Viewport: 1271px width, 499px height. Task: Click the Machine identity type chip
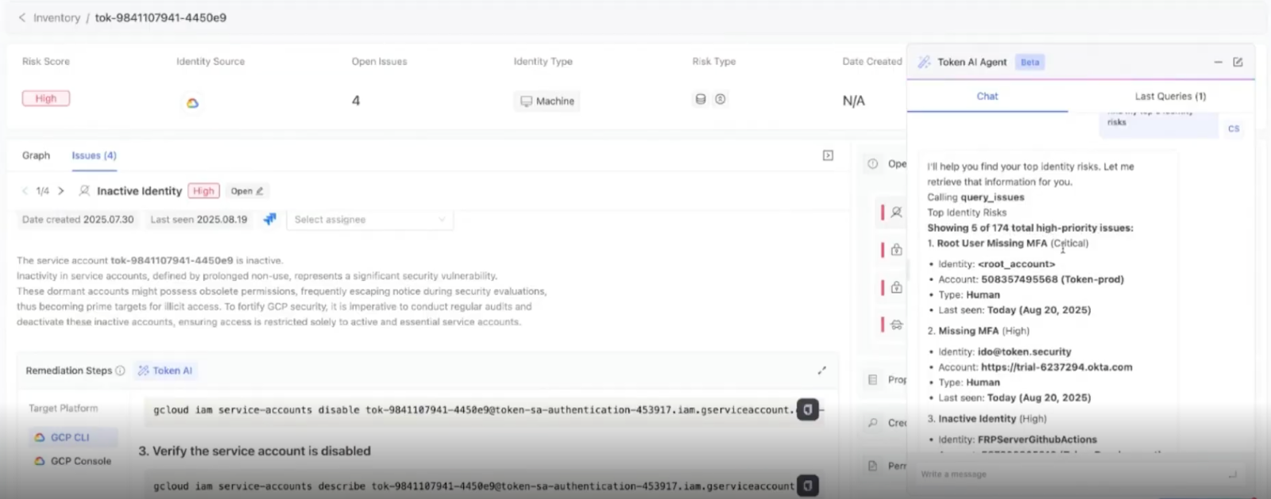(x=547, y=101)
